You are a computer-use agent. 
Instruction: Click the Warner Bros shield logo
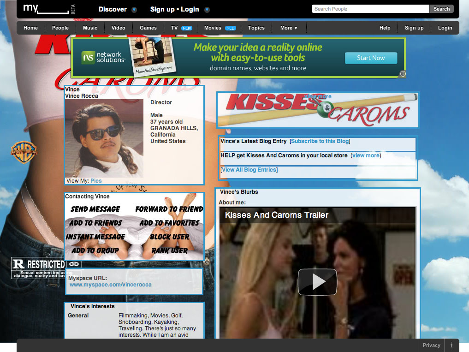click(x=24, y=152)
